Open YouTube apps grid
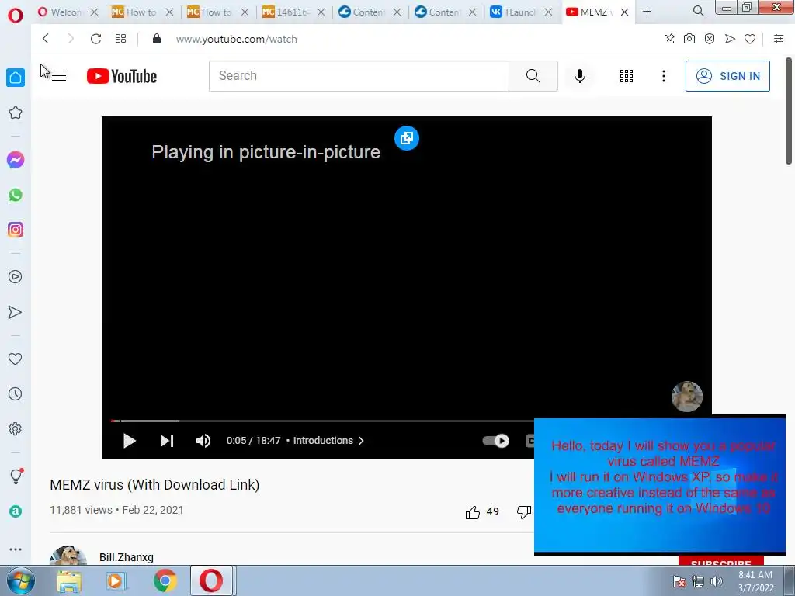The image size is (795, 596). (x=627, y=76)
